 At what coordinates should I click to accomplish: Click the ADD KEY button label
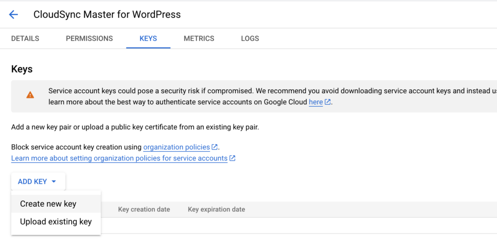coord(32,181)
